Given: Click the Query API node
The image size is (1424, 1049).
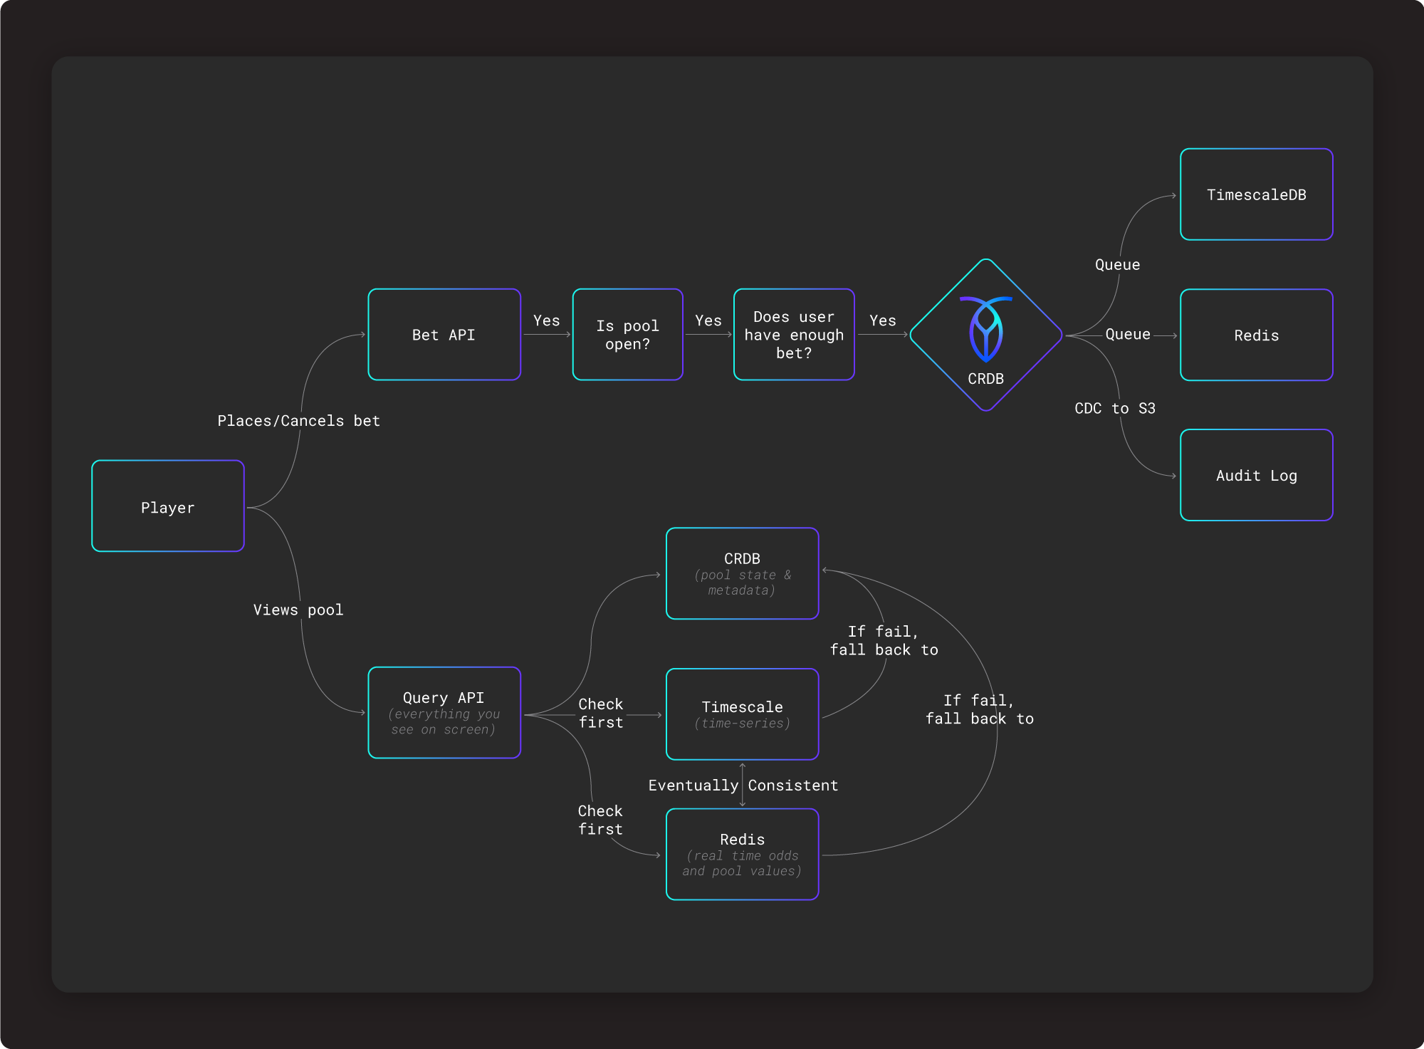Looking at the screenshot, I should point(444,712).
